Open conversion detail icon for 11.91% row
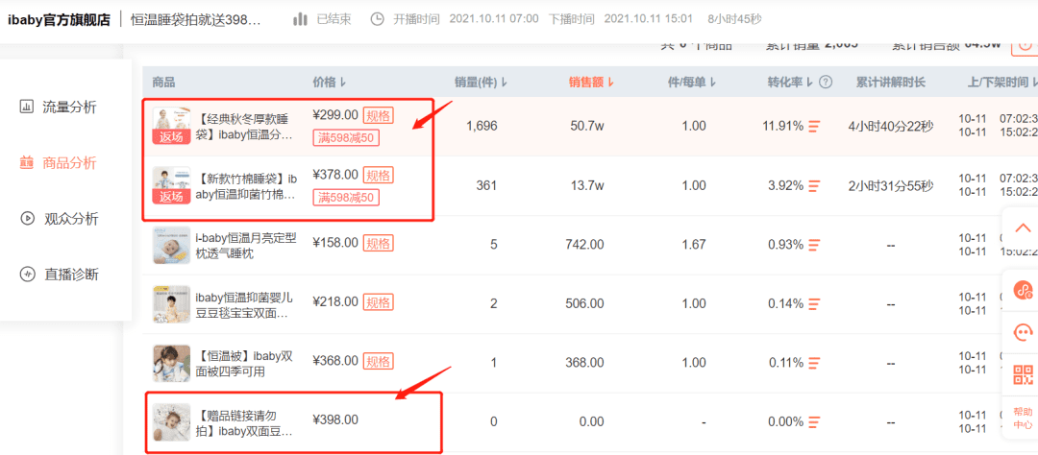1038x455 pixels. point(815,127)
